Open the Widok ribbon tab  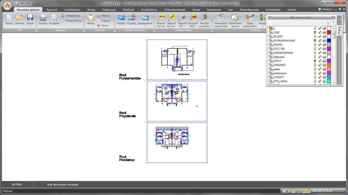[x=292, y=10]
